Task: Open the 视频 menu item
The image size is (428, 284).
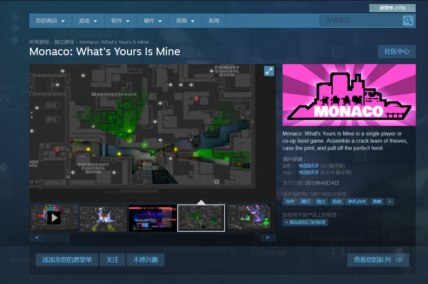Action: [185, 21]
